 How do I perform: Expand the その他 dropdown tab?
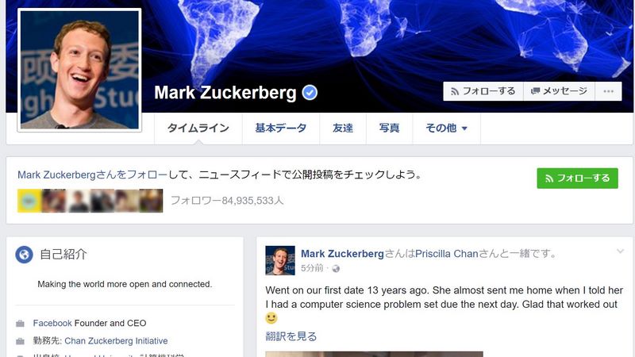[446, 129]
